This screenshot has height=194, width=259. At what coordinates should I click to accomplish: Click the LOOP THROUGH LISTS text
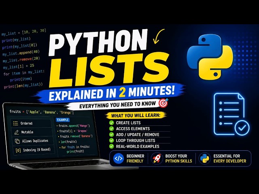(136, 141)
